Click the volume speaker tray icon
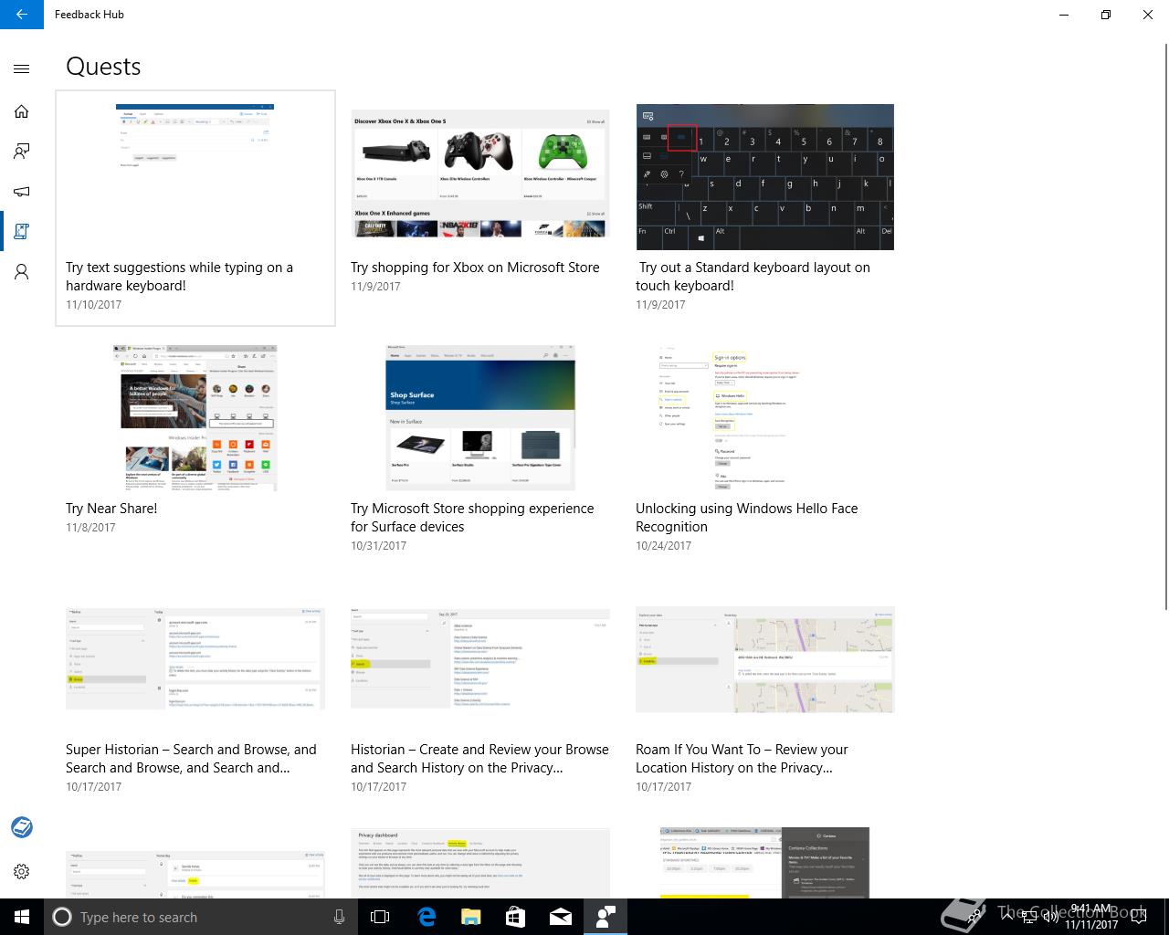 click(x=1050, y=917)
